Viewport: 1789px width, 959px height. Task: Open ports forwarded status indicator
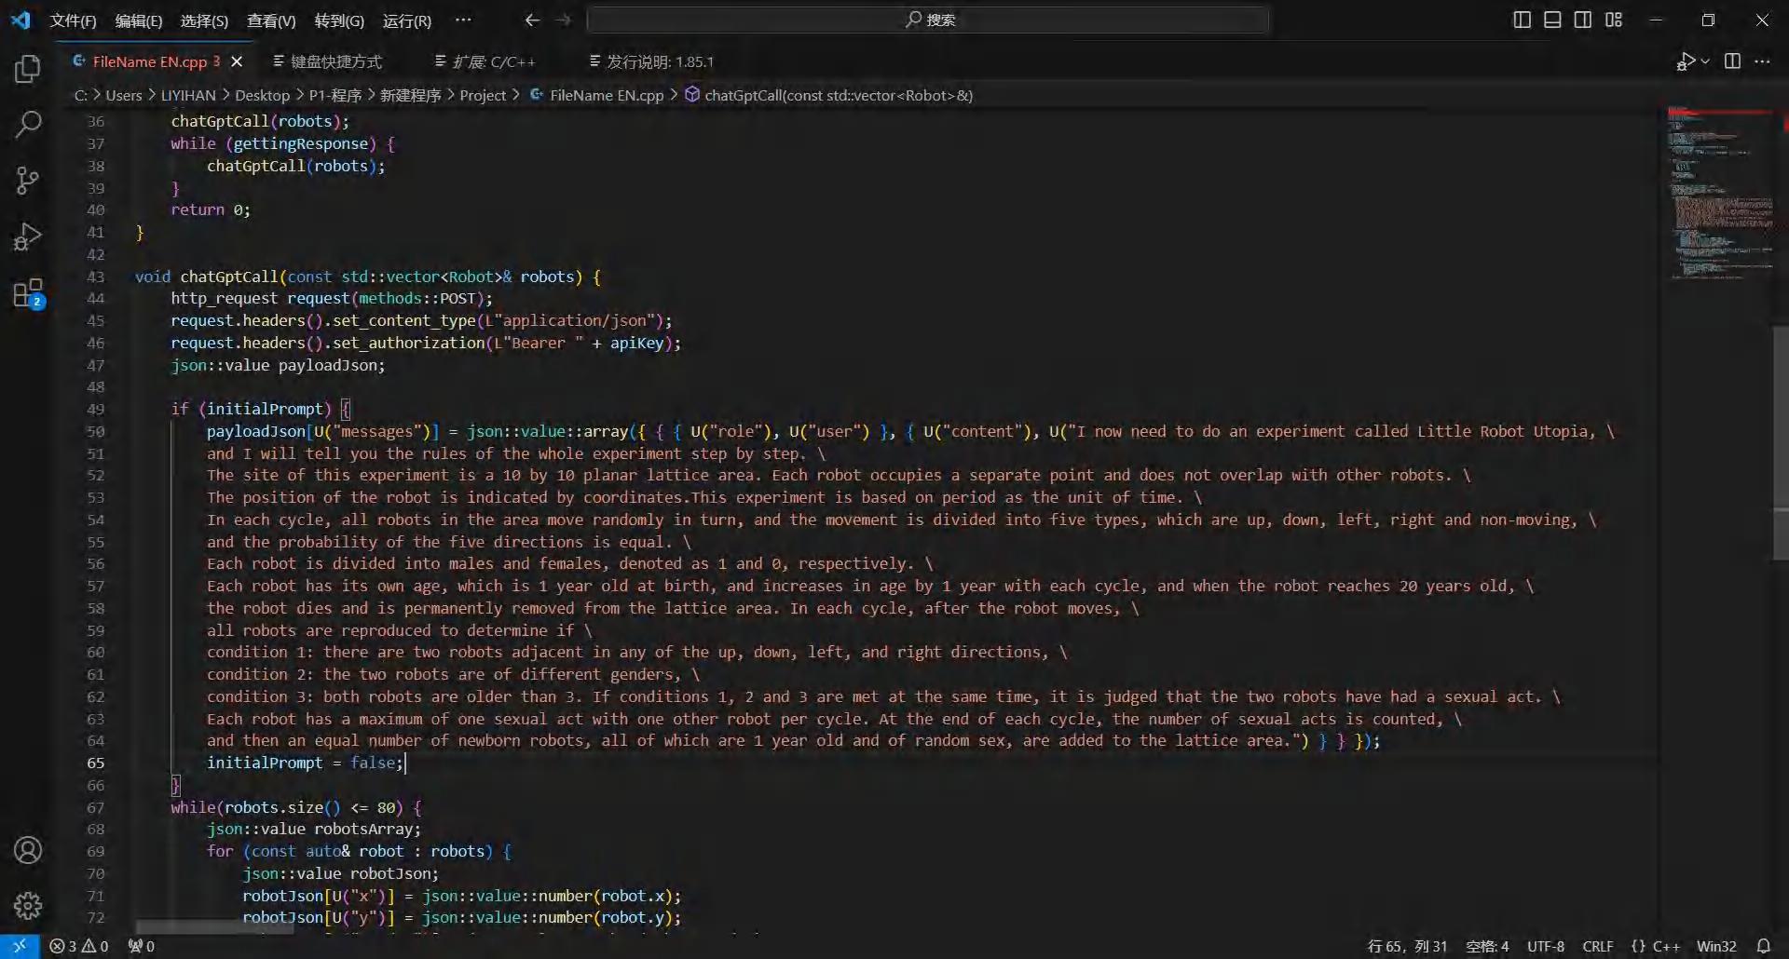point(142,946)
